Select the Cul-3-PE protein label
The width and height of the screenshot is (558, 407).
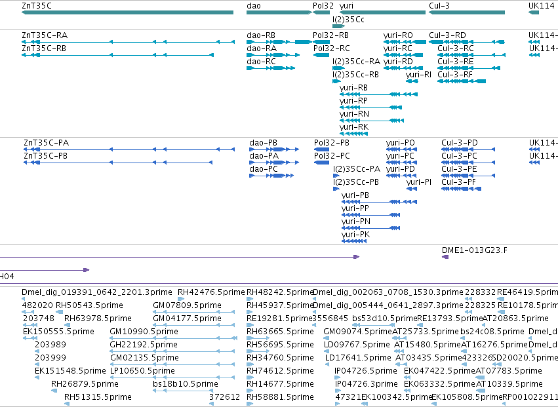459,169
